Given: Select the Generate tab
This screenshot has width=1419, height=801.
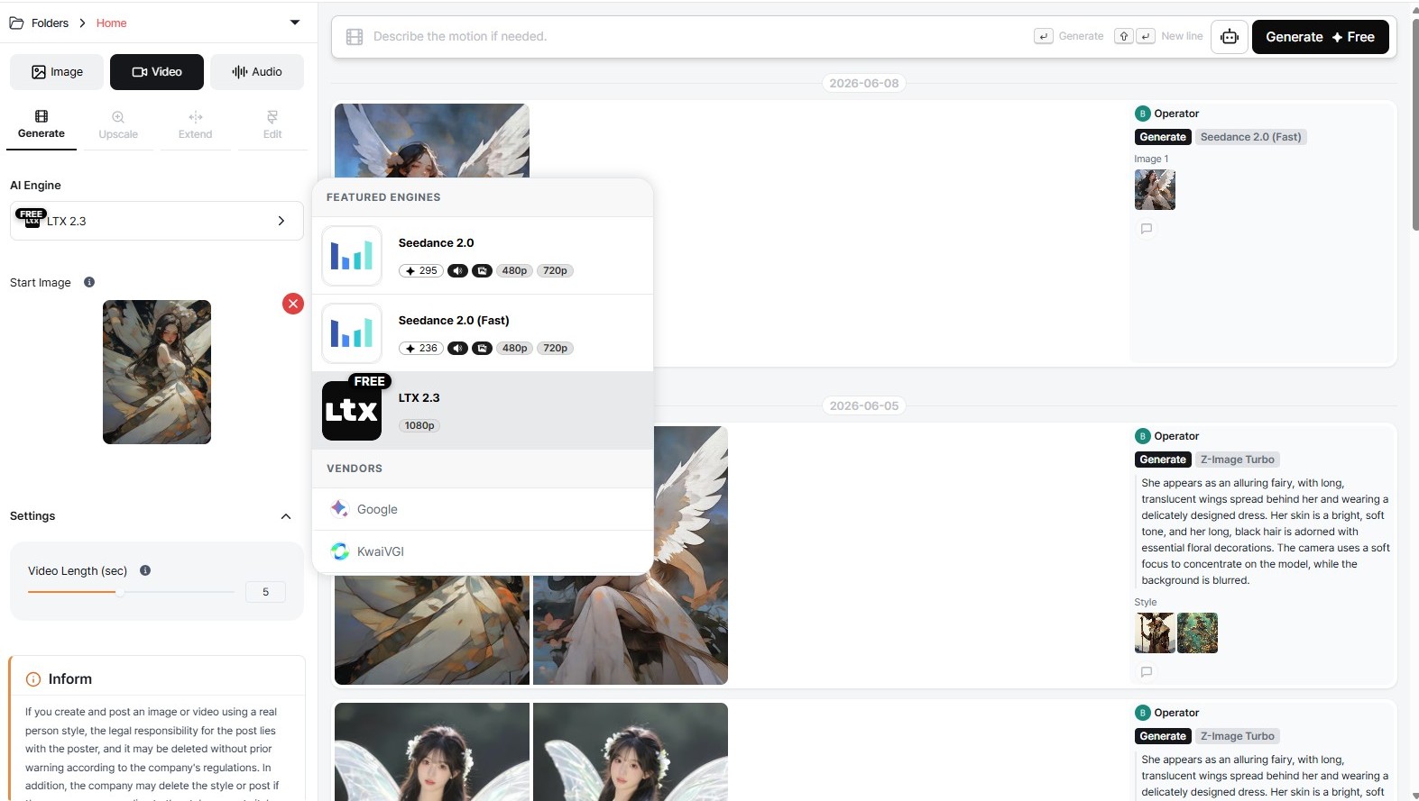Looking at the screenshot, I should coord(41,125).
